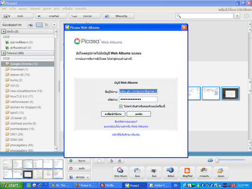Open FileZilla from the taskbar
The height and width of the screenshot is (189, 252).
tap(110, 185)
